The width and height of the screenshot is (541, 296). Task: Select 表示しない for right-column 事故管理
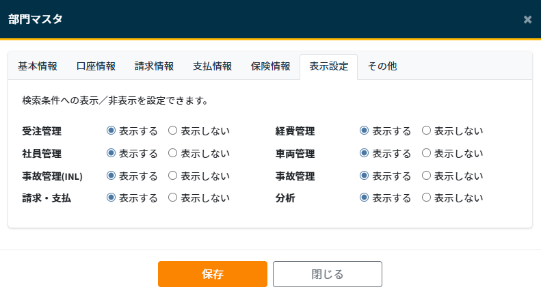[427, 176]
